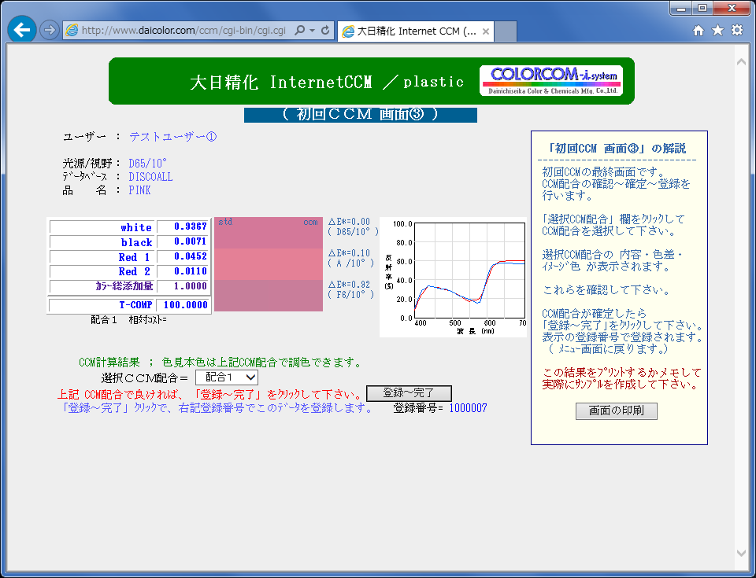Click the daicolor.com URL address field
Viewport: 756px width, 578px height.
[x=183, y=31]
